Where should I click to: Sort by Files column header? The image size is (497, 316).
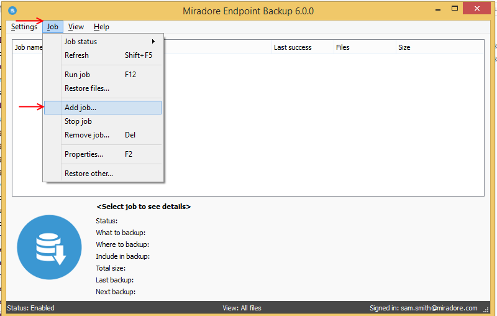365,47
